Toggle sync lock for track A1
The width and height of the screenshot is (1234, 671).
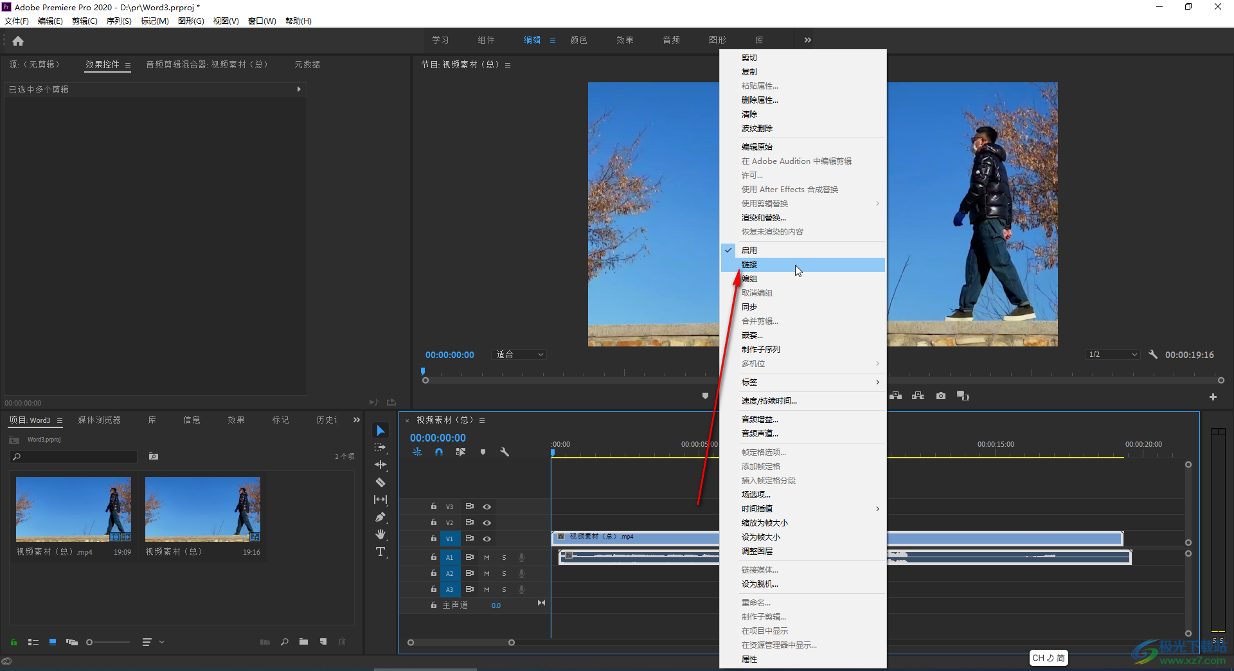coord(470,557)
